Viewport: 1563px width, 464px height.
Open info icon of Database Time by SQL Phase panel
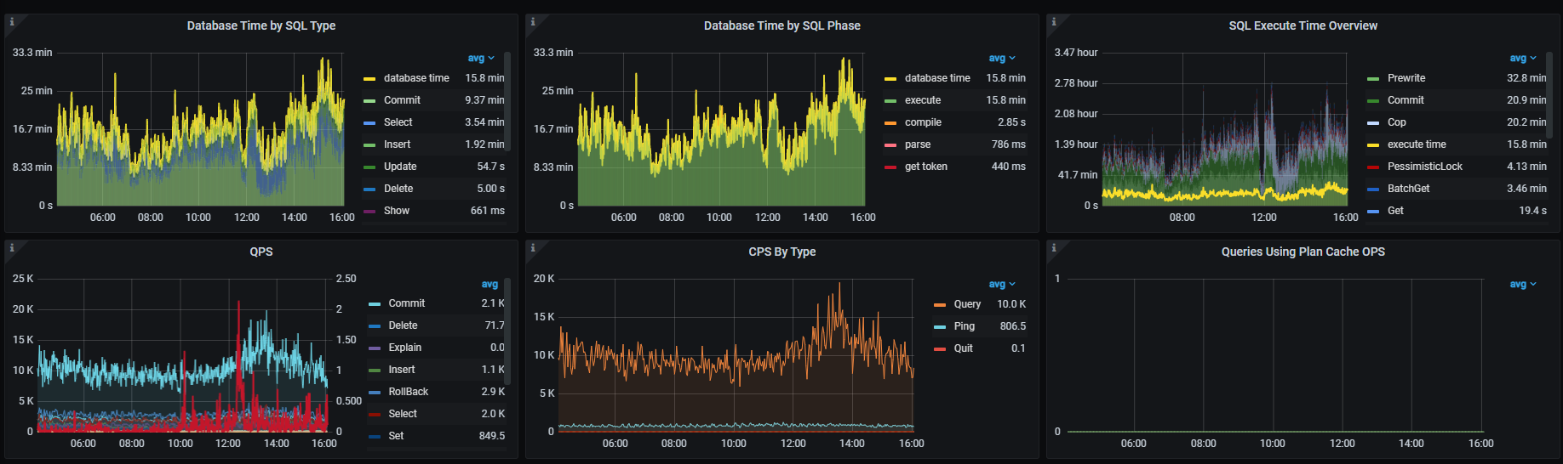[533, 22]
